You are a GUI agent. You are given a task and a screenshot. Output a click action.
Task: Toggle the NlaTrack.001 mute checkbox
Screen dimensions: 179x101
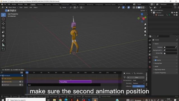point(20,82)
